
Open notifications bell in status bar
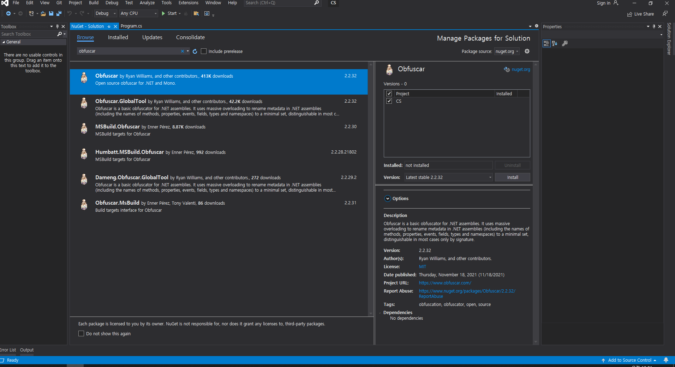[x=666, y=360]
